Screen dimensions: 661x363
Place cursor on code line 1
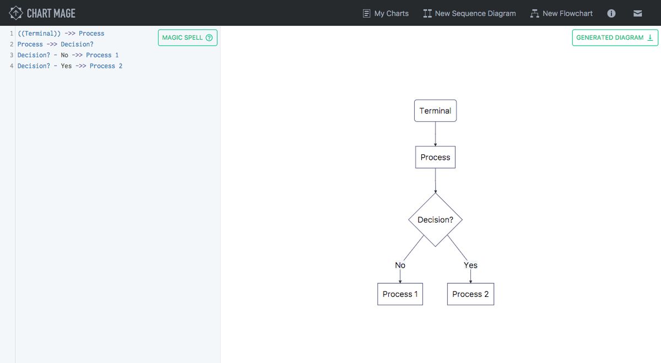(x=61, y=34)
